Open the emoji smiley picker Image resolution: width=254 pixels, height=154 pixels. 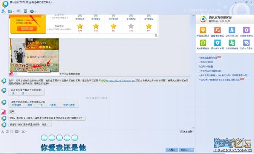tap(7, 132)
